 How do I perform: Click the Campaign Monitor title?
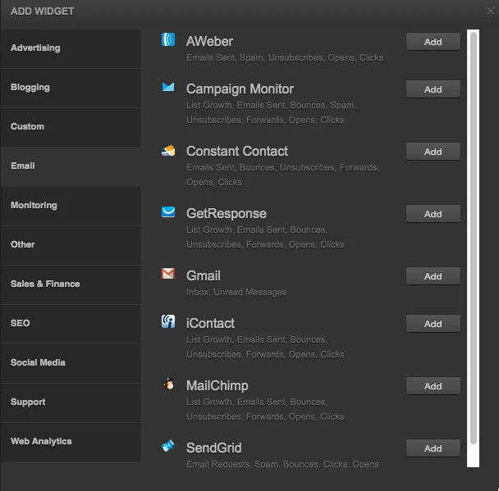240,89
